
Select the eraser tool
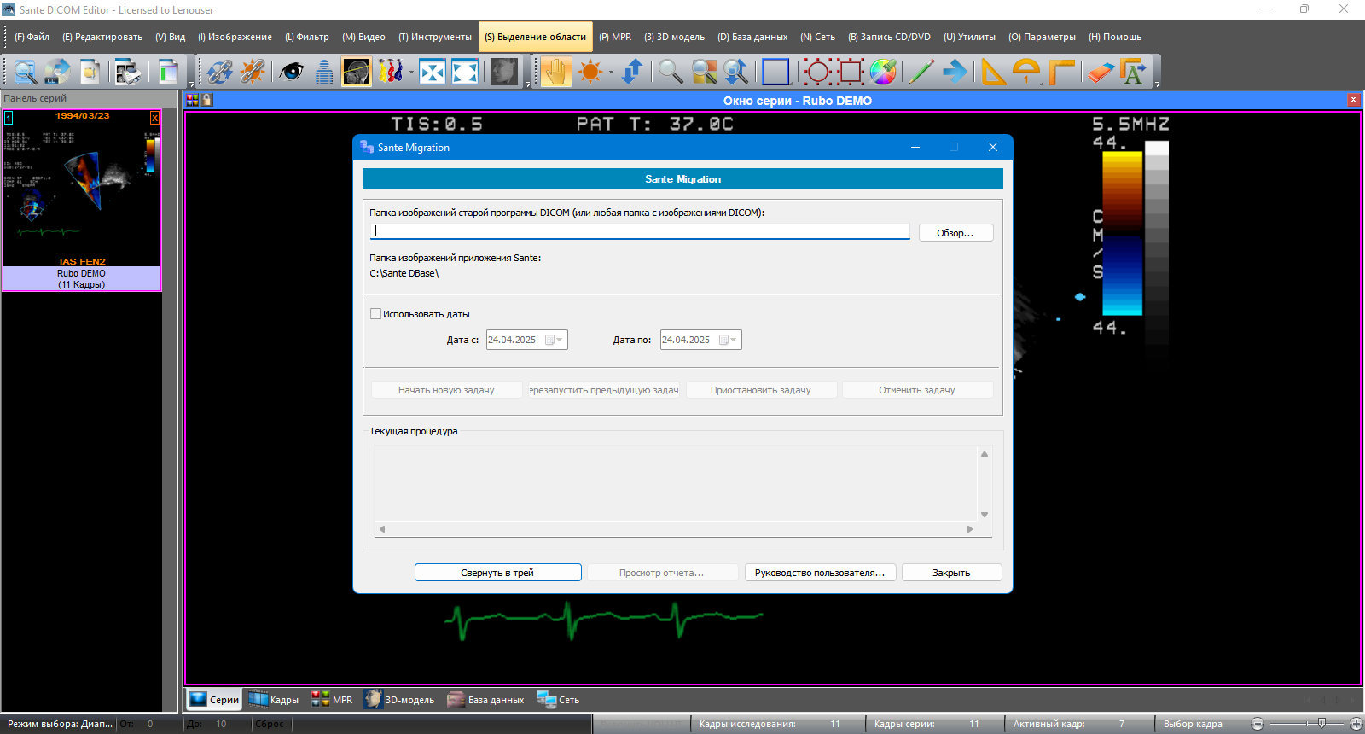(x=1101, y=72)
